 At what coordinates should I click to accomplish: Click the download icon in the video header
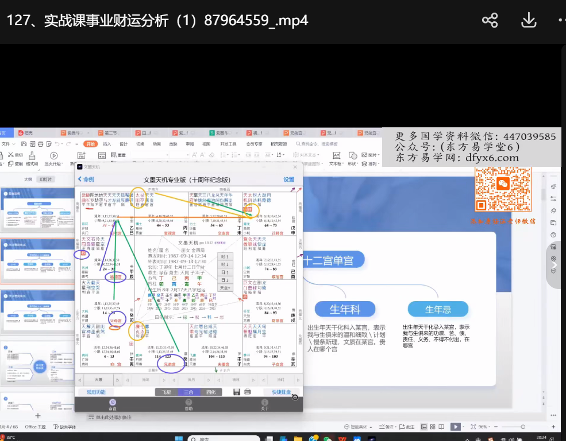(x=528, y=21)
